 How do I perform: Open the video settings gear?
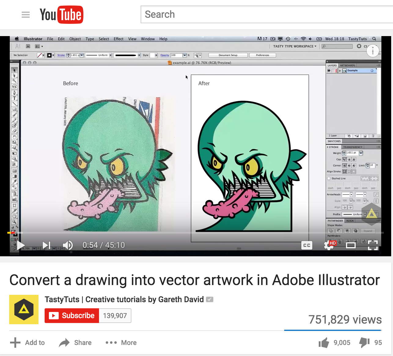pyautogui.click(x=329, y=245)
